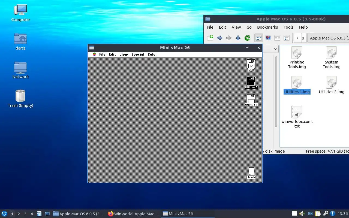Open the volume control tray icon
The image size is (349, 218).
click(302, 214)
